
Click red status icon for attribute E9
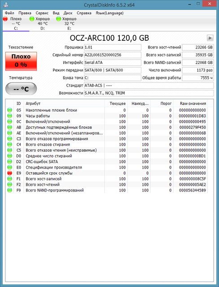pos(9,173)
